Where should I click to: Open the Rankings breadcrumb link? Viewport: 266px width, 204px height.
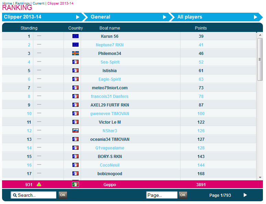tap(22, 3)
